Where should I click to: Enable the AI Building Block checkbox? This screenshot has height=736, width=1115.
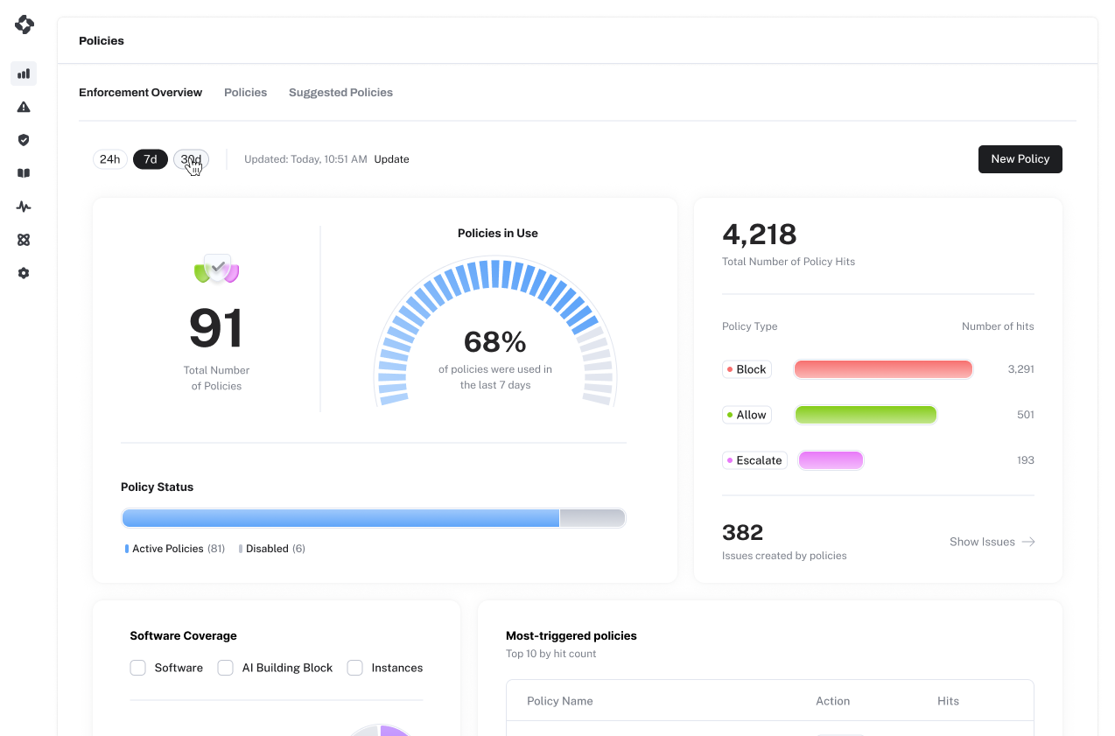(225, 668)
